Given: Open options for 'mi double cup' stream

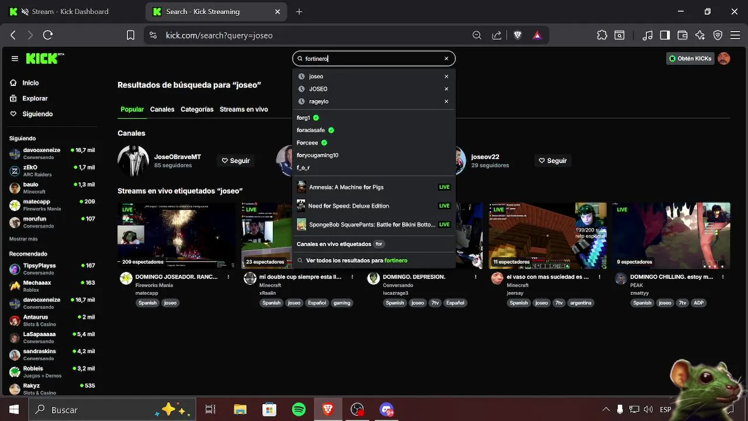Looking at the screenshot, I should pyautogui.click(x=352, y=277).
